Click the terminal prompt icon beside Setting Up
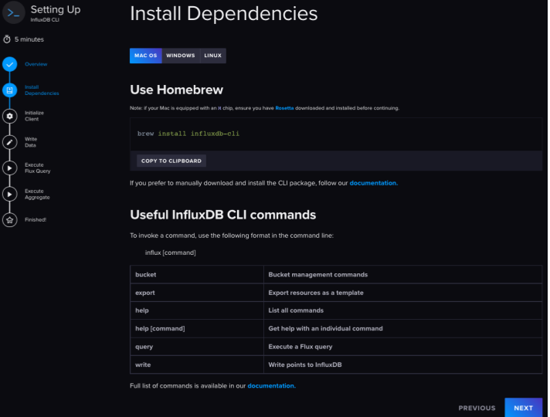The height and width of the screenshot is (417, 550). 14,12
